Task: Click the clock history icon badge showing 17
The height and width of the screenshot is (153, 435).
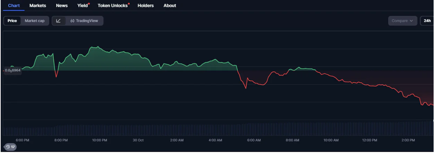Action: pos(10,147)
